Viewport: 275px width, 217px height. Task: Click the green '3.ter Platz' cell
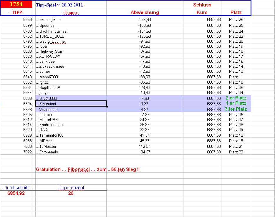236,109
